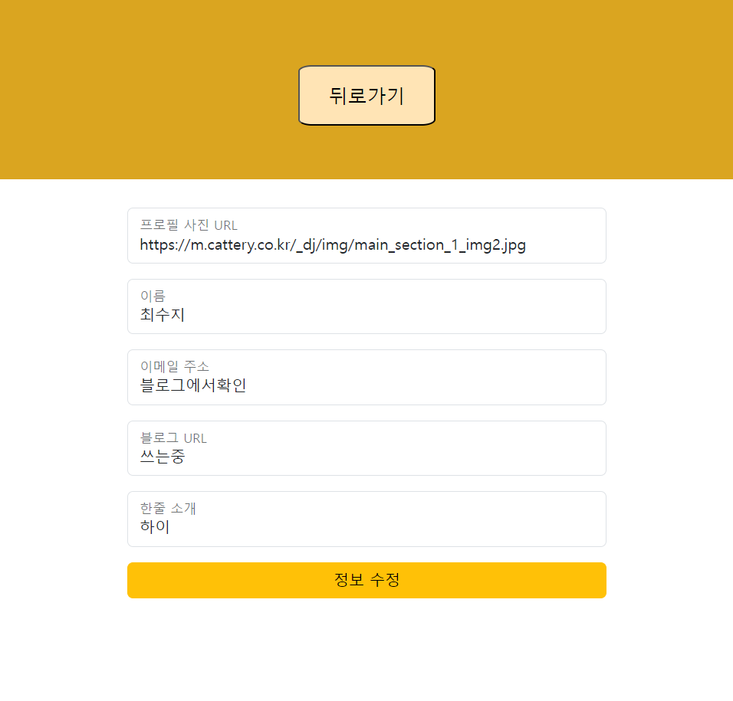
Task: Click the 뒤로가기 back button
Action: click(367, 95)
